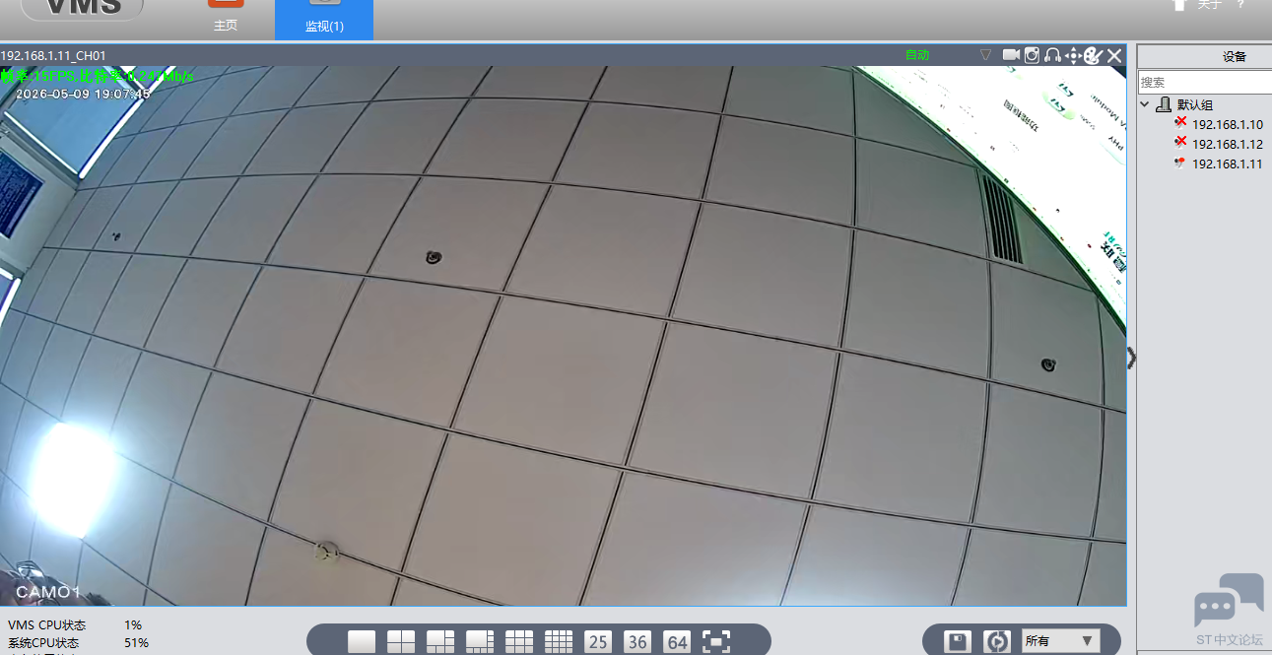Viewport: 1272px width, 655px height.
Task: Select the 25-window layout
Action: pyautogui.click(x=598, y=641)
